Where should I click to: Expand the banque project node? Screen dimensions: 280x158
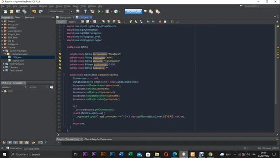[x=2, y=21]
